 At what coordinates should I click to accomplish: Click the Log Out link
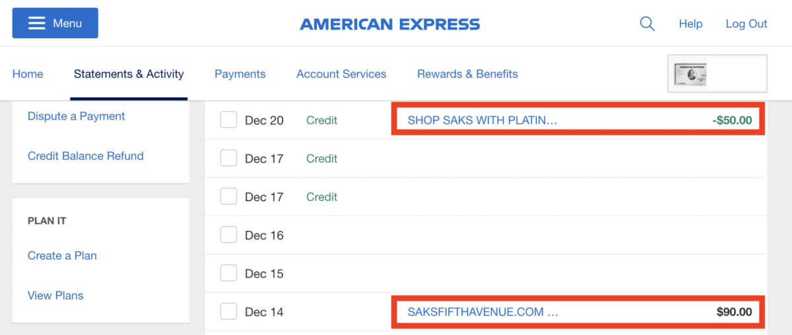pyautogui.click(x=746, y=24)
